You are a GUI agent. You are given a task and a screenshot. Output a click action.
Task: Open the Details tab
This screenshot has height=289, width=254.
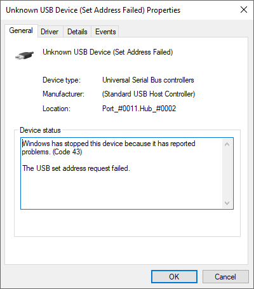click(x=77, y=32)
